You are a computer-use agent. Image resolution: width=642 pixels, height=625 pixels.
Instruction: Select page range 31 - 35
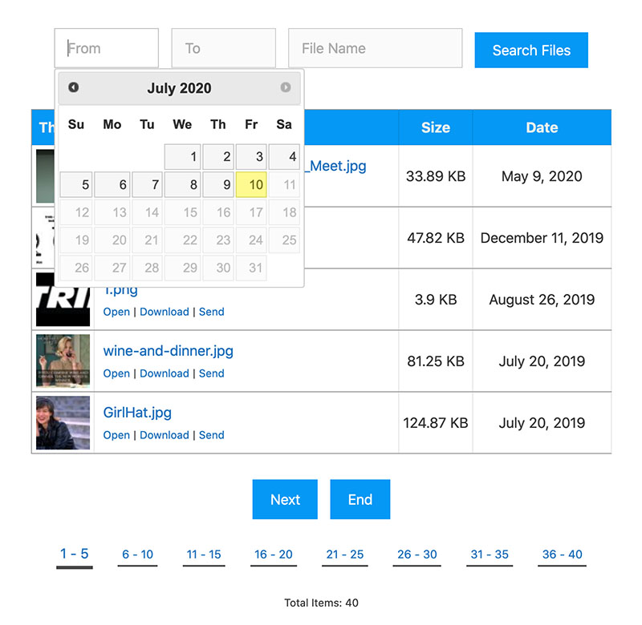[x=490, y=554]
